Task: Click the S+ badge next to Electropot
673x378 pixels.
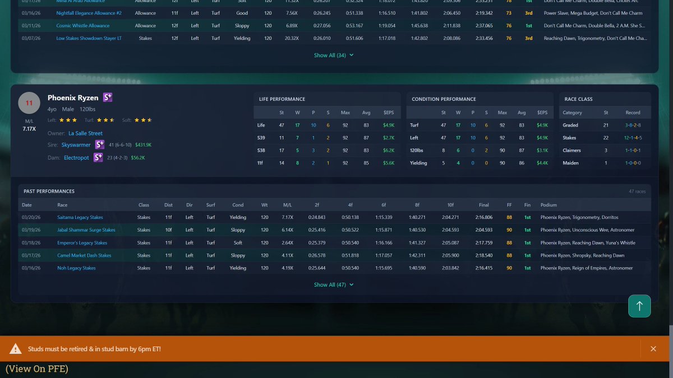Action: pyautogui.click(x=98, y=158)
